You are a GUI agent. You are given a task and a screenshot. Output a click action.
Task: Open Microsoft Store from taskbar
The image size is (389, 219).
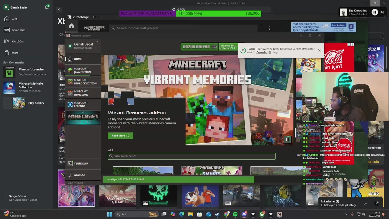[199, 214]
